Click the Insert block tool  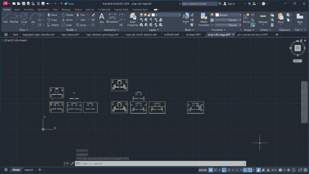click(185, 18)
